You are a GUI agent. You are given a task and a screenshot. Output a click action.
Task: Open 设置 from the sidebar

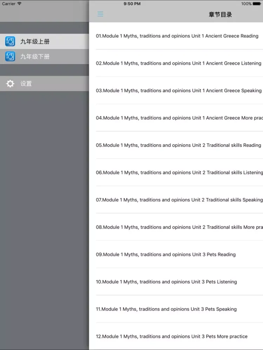[x=44, y=84]
